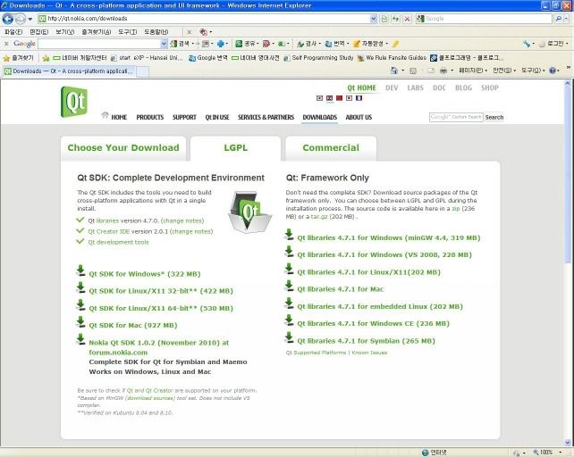Open the PRODUCTS navigation item
Viewport: 574px width, 457px height.
149,117
